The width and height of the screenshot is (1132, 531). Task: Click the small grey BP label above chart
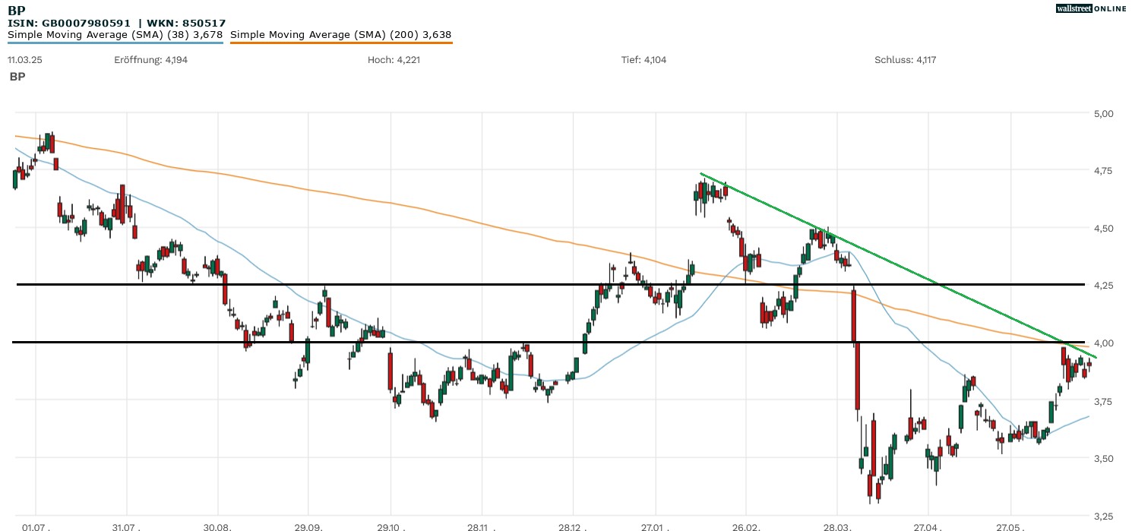17,77
